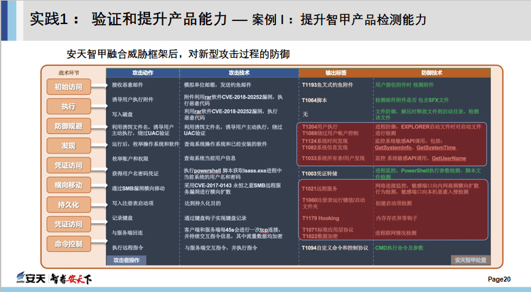Viewport: 531px width, 292px height.
Task: Click the 防御规避 tactic box
Action: (x=69, y=126)
